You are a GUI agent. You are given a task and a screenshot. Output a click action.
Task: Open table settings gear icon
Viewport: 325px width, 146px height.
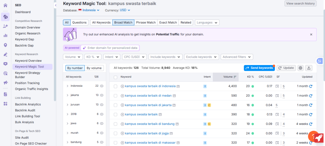(300, 68)
